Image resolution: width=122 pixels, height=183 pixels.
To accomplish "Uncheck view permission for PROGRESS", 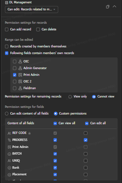I will coord(55,140).
